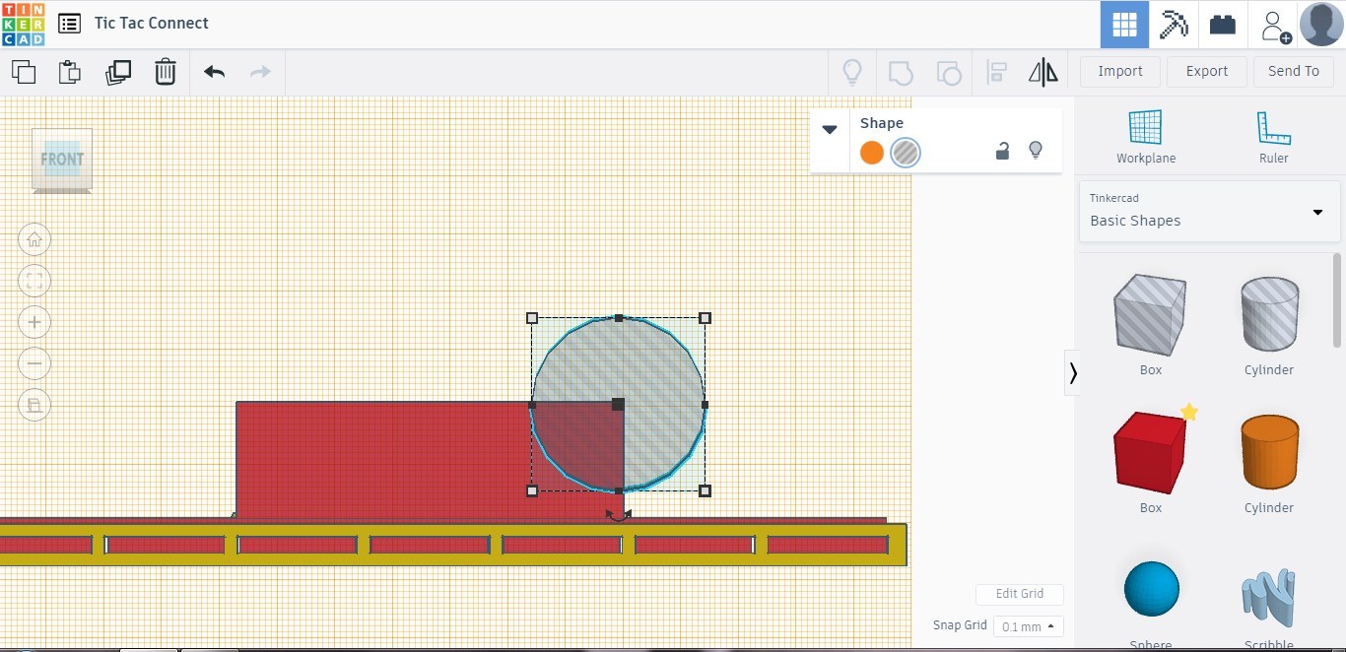
Task: Duplicate and repeat the shape
Action: (x=118, y=72)
